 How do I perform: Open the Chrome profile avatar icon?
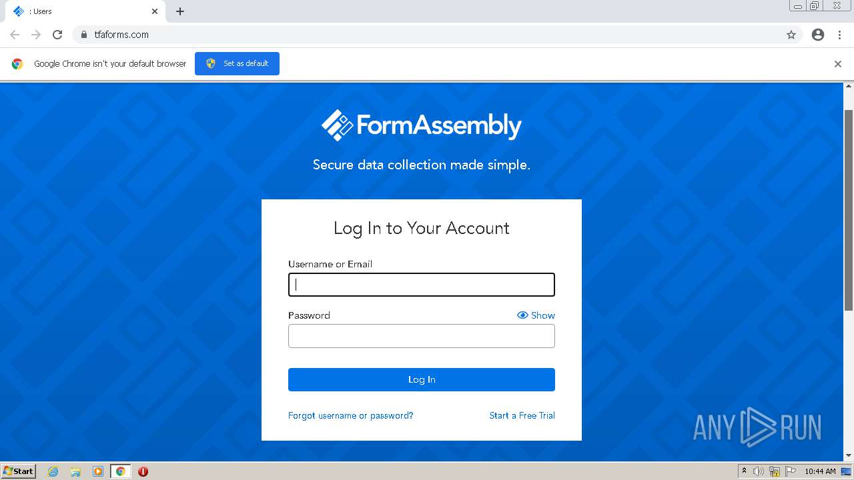click(x=818, y=35)
